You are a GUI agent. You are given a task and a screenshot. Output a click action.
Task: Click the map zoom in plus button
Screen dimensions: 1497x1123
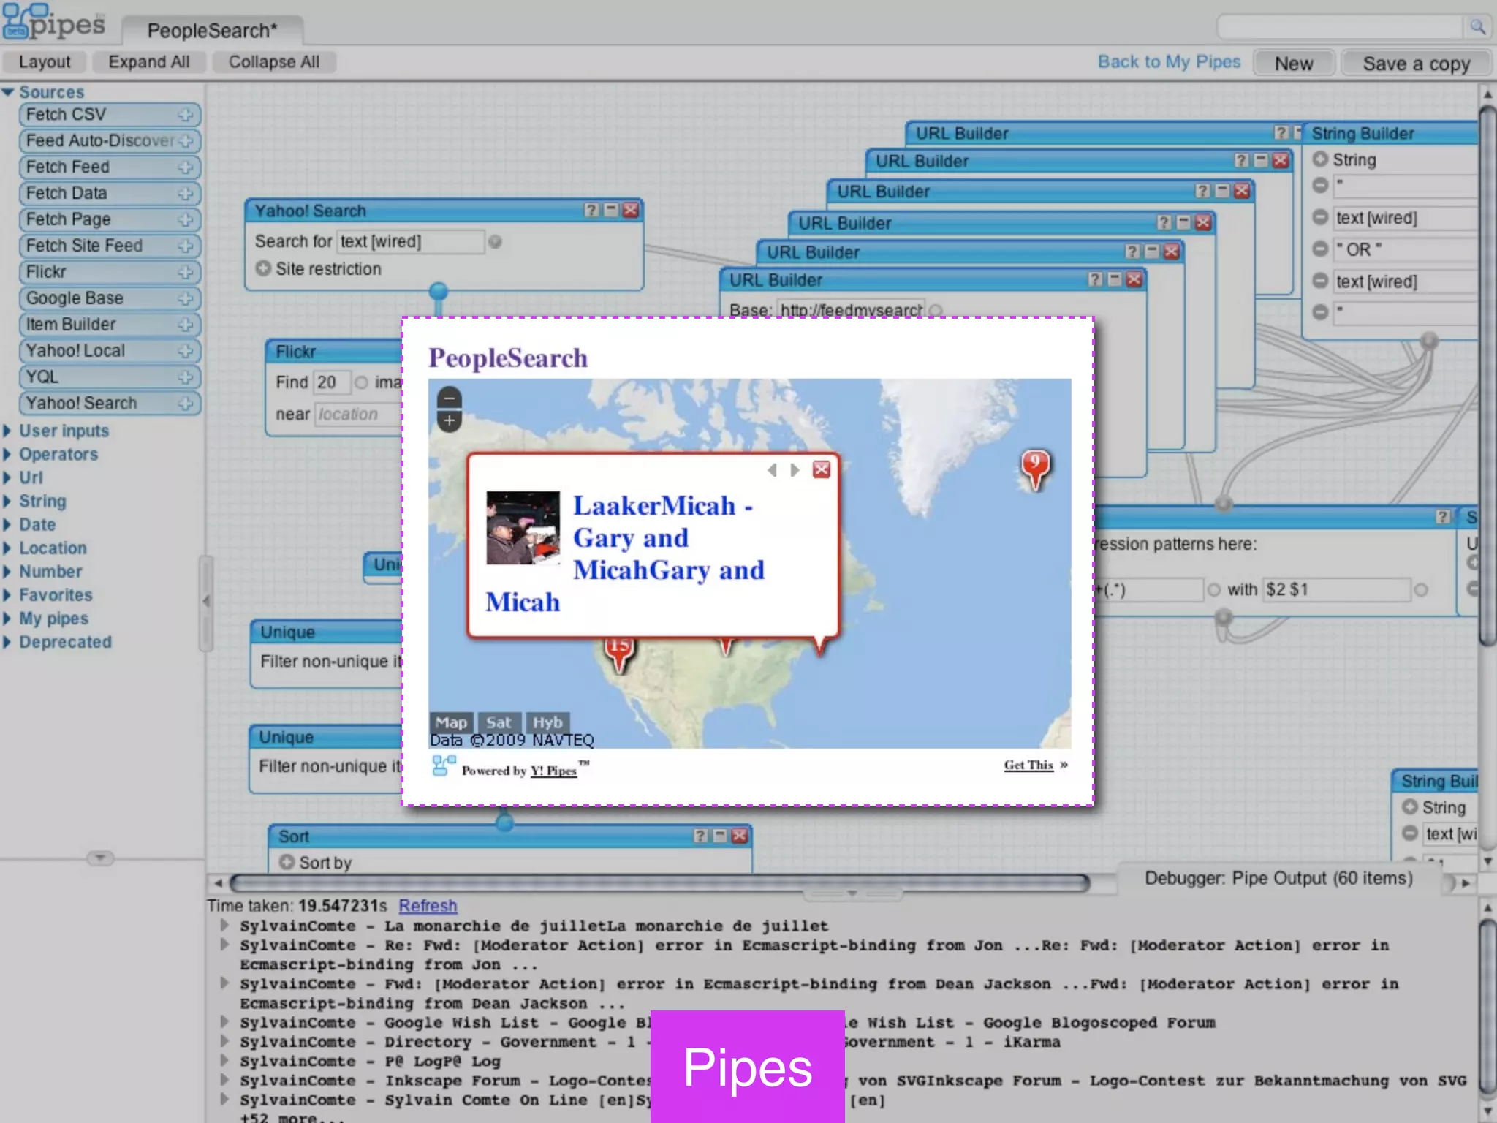click(449, 421)
